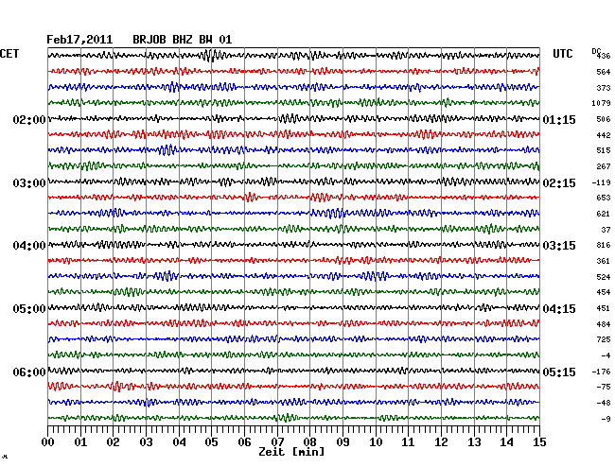Pick the 06:00 CET time label
Viewport: 615px width, 467px height.
point(29,372)
